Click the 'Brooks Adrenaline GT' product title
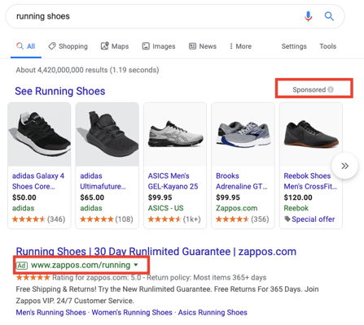The height and width of the screenshot is (325, 364). coord(242,181)
